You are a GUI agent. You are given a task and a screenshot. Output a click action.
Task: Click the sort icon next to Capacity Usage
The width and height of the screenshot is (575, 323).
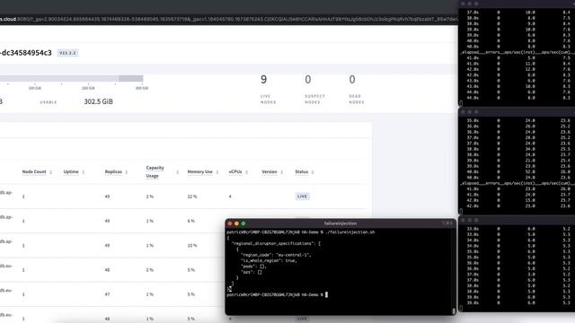178,172
